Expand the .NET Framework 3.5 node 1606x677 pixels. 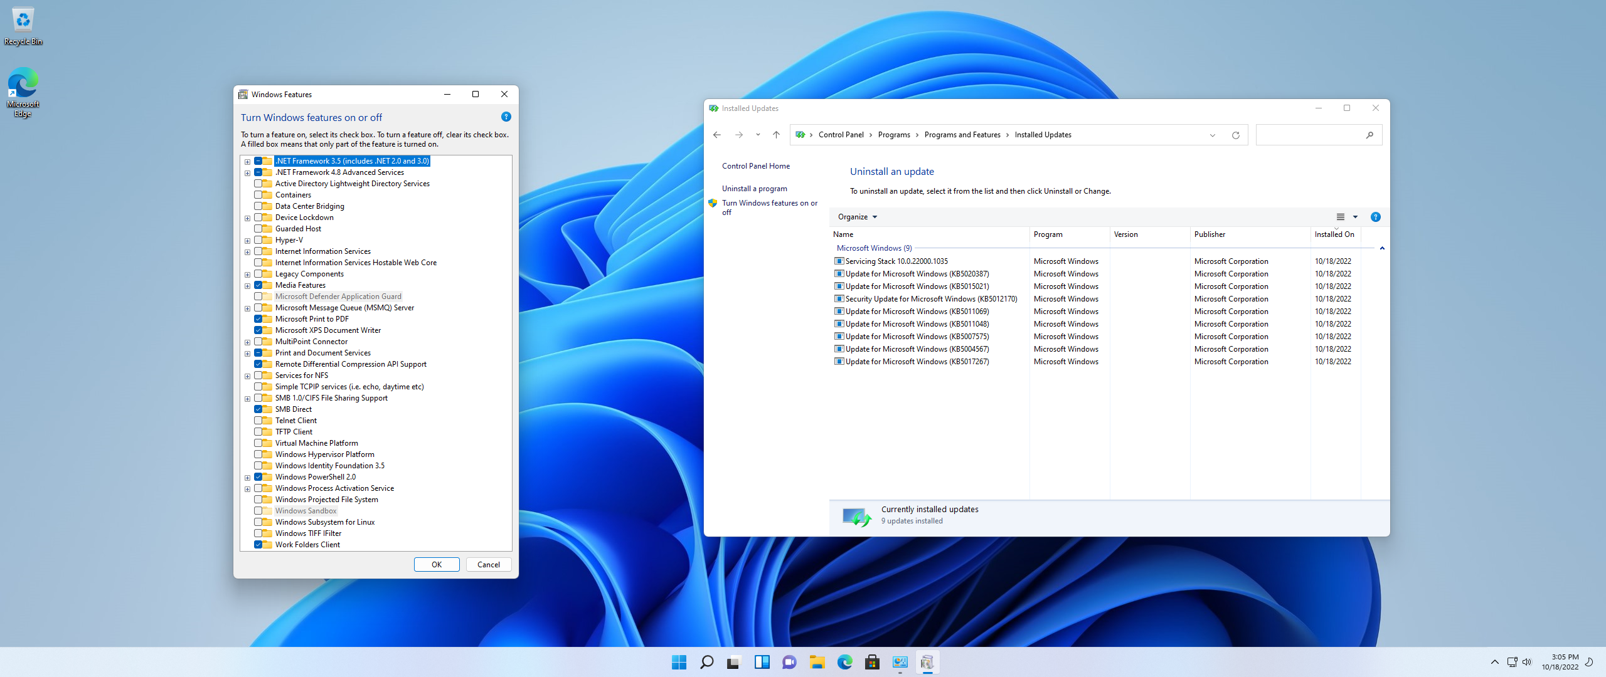247,162
